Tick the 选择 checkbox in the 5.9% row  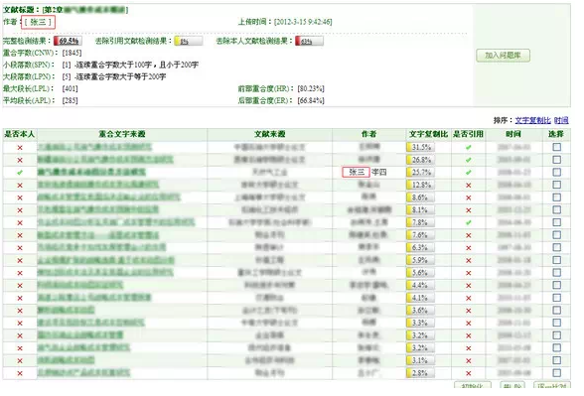[557, 260]
